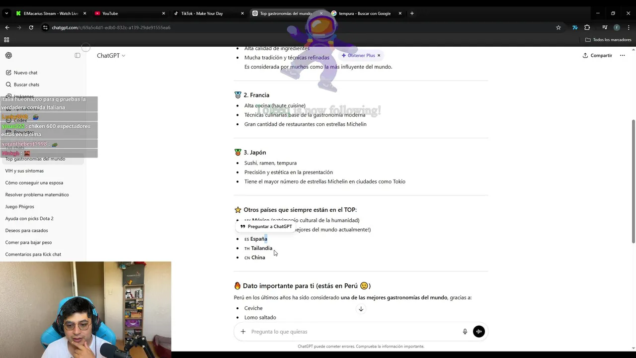Go back with the browser back arrow

[x=7, y=27]
